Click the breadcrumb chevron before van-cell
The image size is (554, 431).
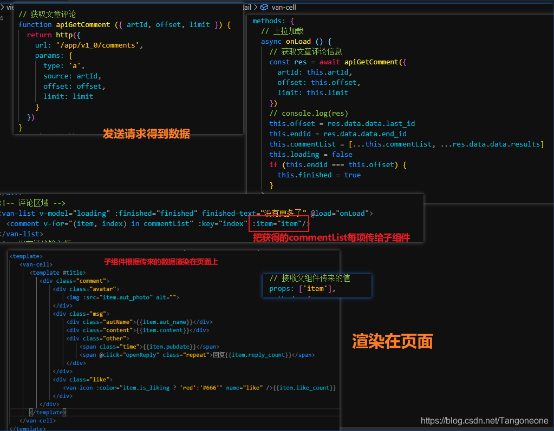pos(256,7)
